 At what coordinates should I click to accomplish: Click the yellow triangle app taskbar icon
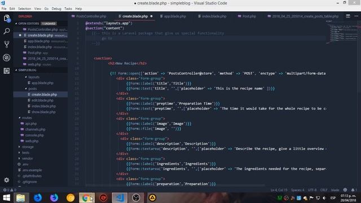click(152, 198)
